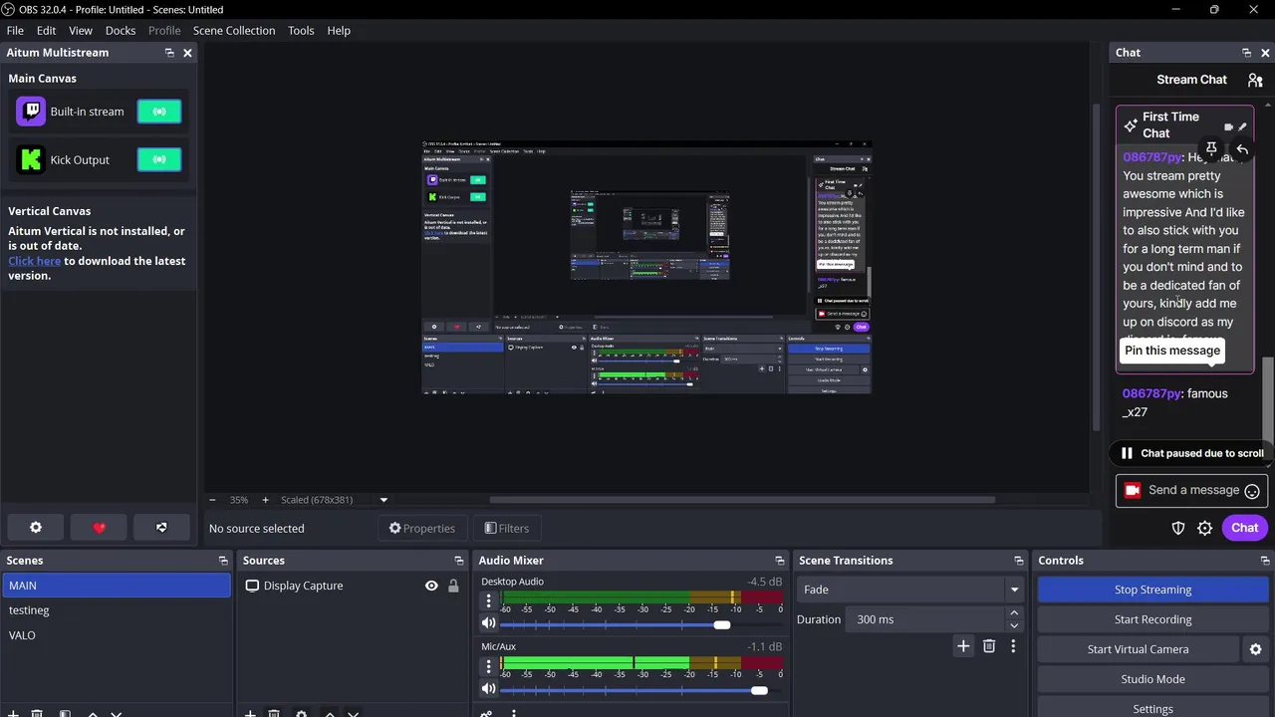
Task: Enable Studio Mode
Action: tap(1152, 679)
